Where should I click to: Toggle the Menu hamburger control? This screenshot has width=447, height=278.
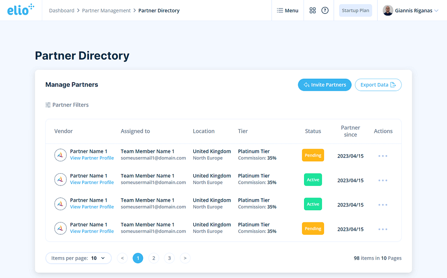click(x=287, y=10)
